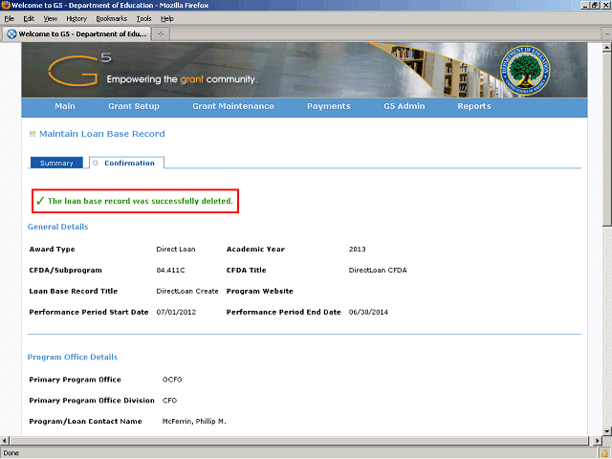Click the end date 06/30/2014
This screenshot has height=459, width=612.
(x=368, y=313)
